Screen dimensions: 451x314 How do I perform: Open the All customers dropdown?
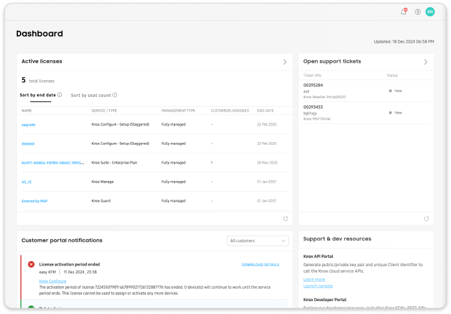[257, 241]
